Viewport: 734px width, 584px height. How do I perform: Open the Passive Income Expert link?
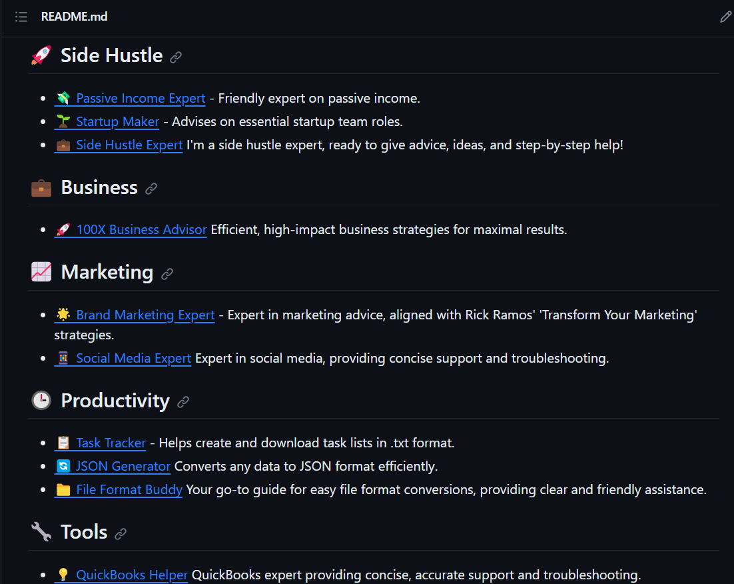(x=140, y=99)
